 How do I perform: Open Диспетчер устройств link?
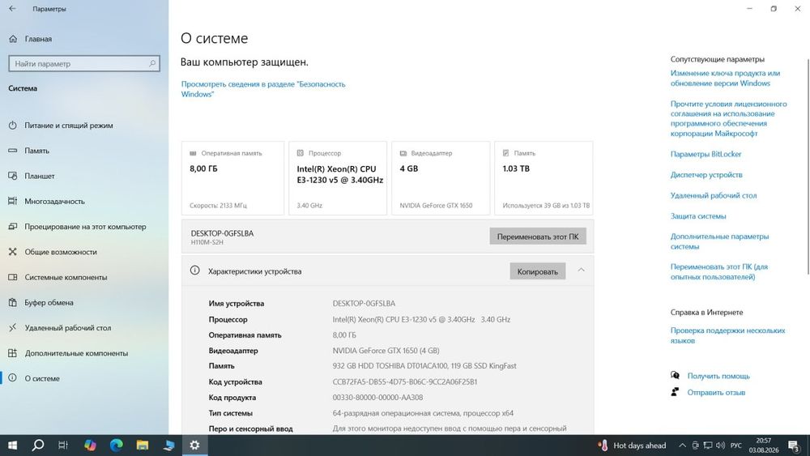pos(706,175)
